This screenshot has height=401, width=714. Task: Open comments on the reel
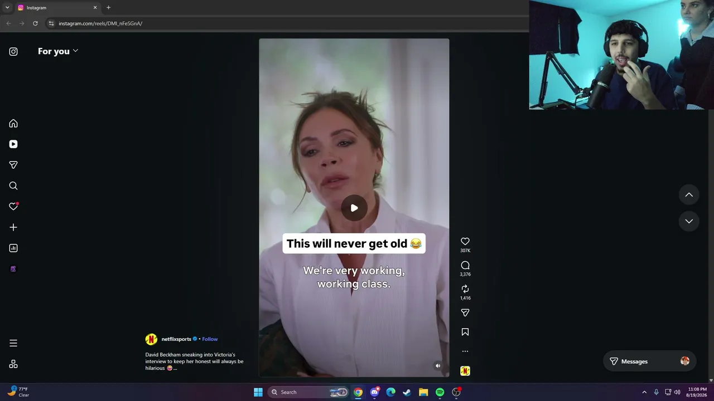click(465, 265)
